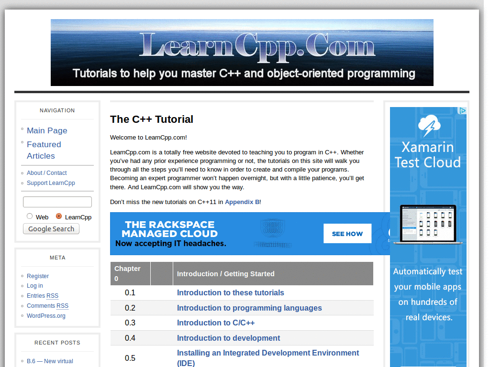Open the Main Page link

coord(47,130)
